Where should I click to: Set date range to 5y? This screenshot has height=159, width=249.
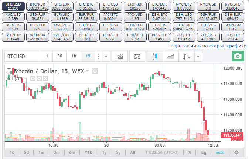(119, 152)
